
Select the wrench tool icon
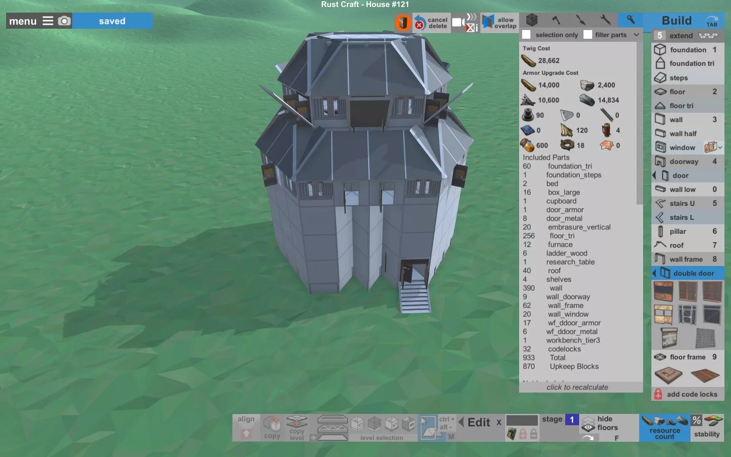pos(605,20)
